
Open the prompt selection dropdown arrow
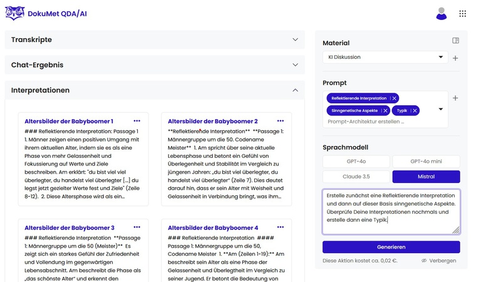coord(440,109)
